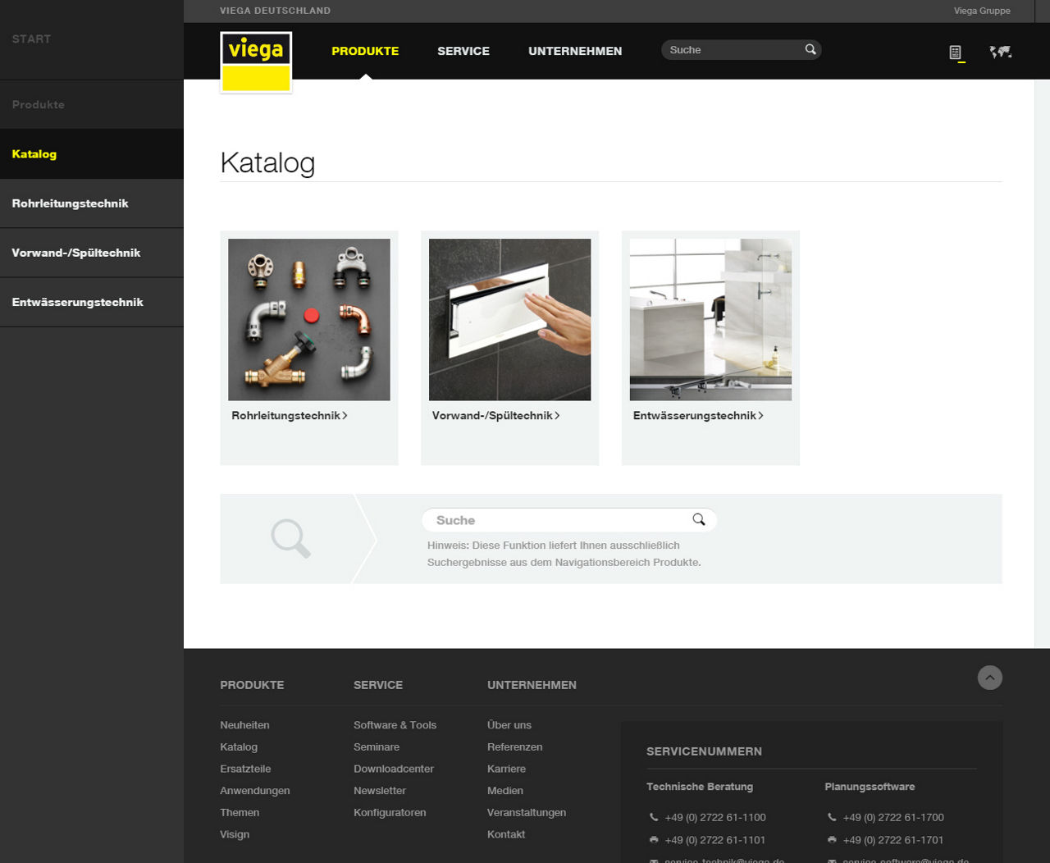Click the header search magnifier icon
The width and height of the screenshot is (1050, 863).
(x=810, y=50)
